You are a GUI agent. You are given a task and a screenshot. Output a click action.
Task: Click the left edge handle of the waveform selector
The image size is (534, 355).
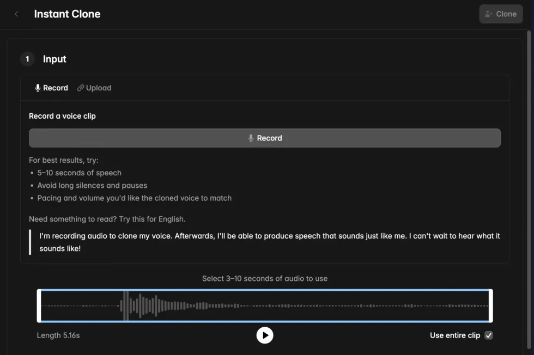[39, 305]
